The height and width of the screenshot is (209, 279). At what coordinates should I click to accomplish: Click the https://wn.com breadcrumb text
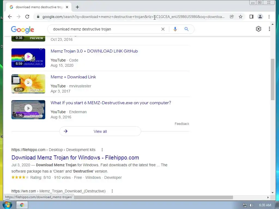[x=24, y=191]
